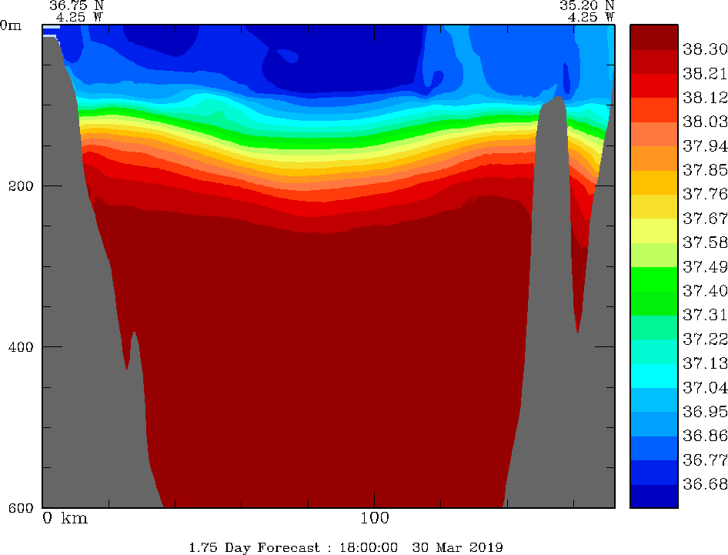The width and height of the screenshot is (728, 555).
Task: Click the 0 km distance axis label
Action: point(65,518)
